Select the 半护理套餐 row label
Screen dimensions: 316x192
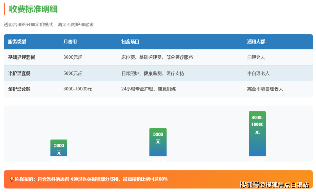coord(19,73)
